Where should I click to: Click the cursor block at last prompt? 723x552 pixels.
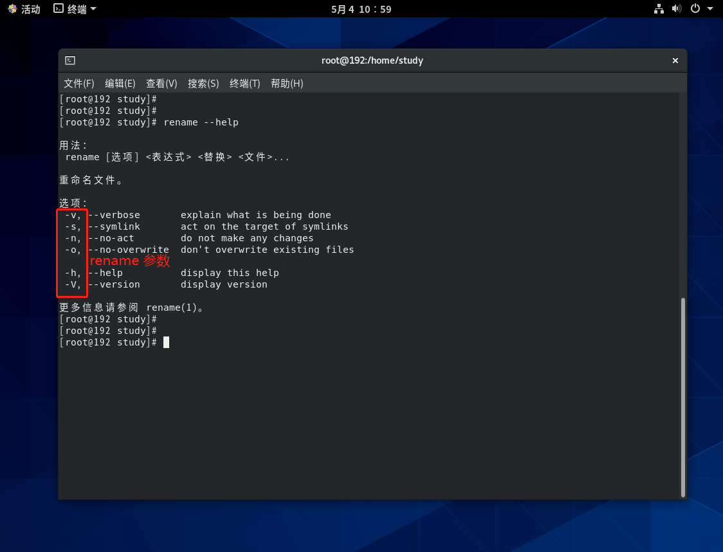pyautogui.click(x=166, y=342)
